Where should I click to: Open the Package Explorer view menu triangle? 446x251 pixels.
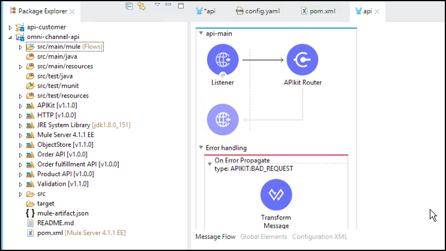tap(157, 5)
